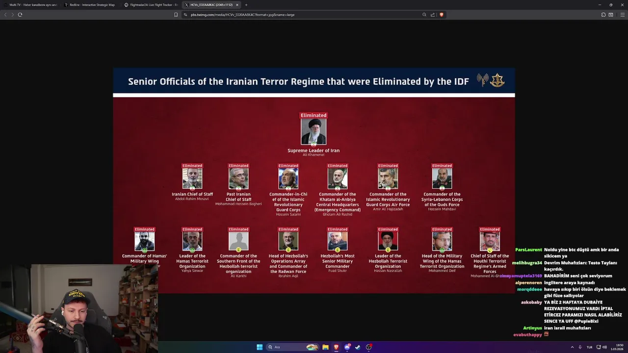The width and height of the screenshot is (628, 353).
Task: Click chat username 'ParsLaurent'
Action: (x=528, y=250)
